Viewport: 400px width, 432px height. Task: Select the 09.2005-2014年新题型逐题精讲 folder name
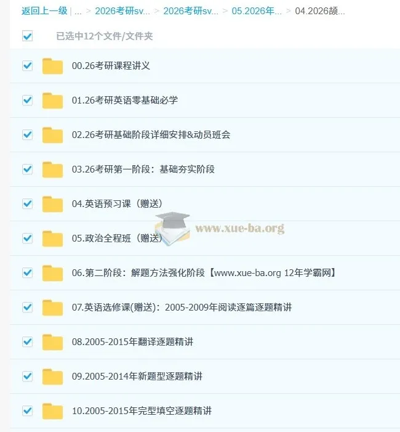(137, 377)
